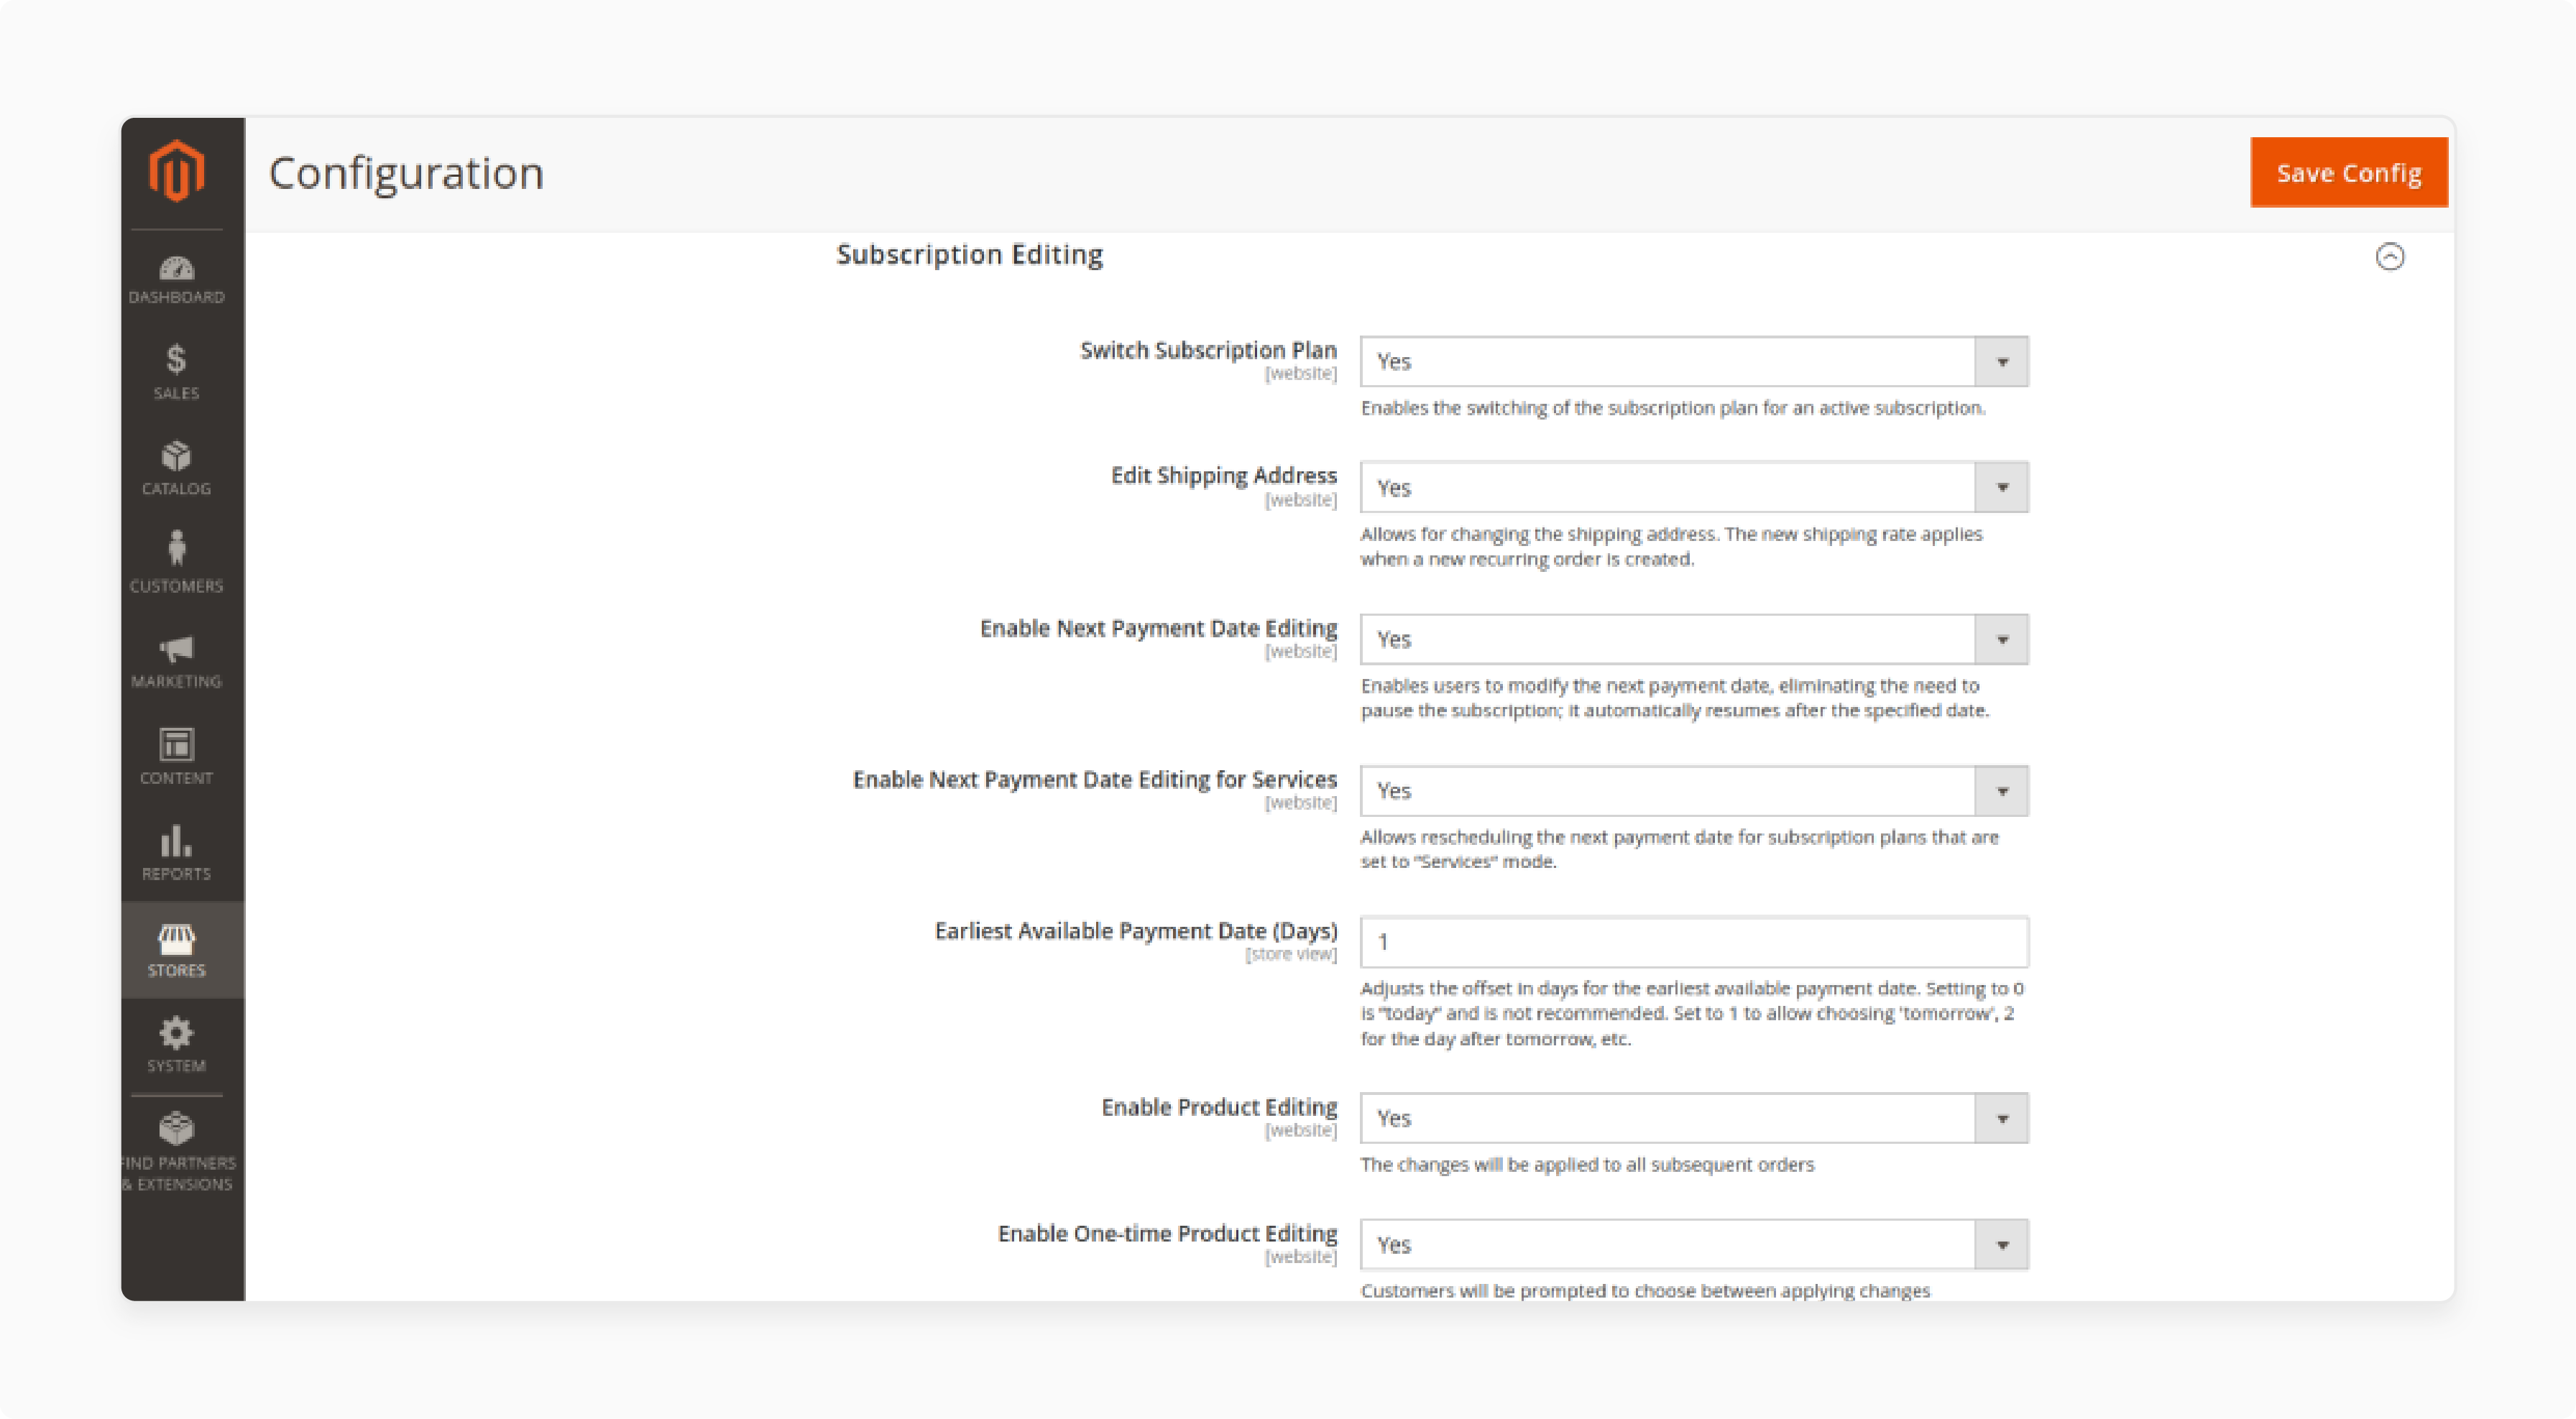
Task: Click the Earliest Available Payment Date (Days) label
Action: coord(1136,931)
